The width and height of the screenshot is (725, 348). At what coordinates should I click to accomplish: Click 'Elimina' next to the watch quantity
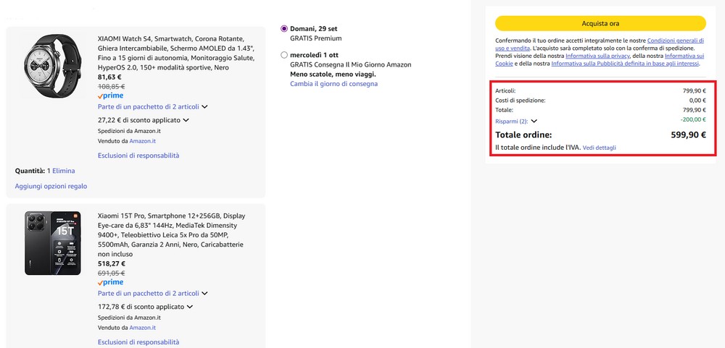point(63,171)
